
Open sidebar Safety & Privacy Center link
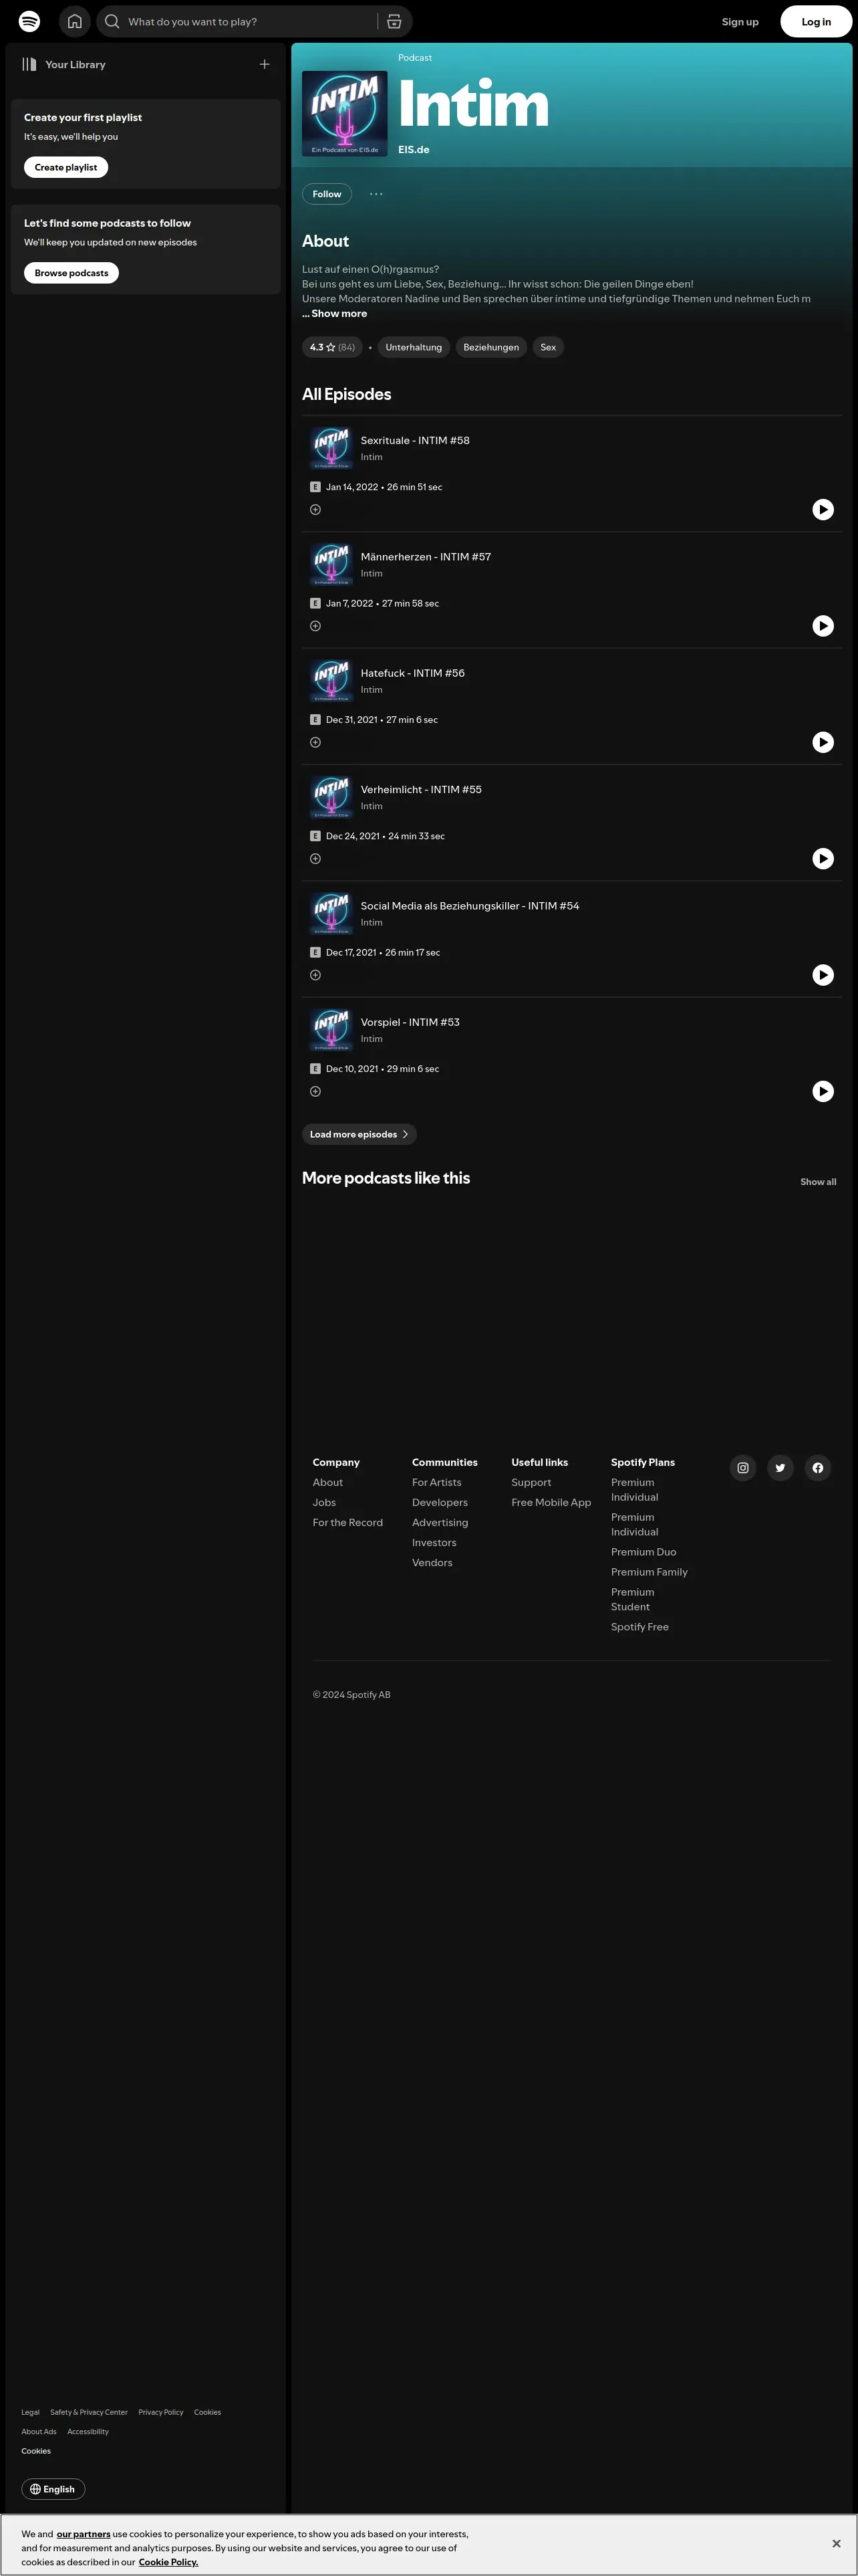(x=89, y=2412)
